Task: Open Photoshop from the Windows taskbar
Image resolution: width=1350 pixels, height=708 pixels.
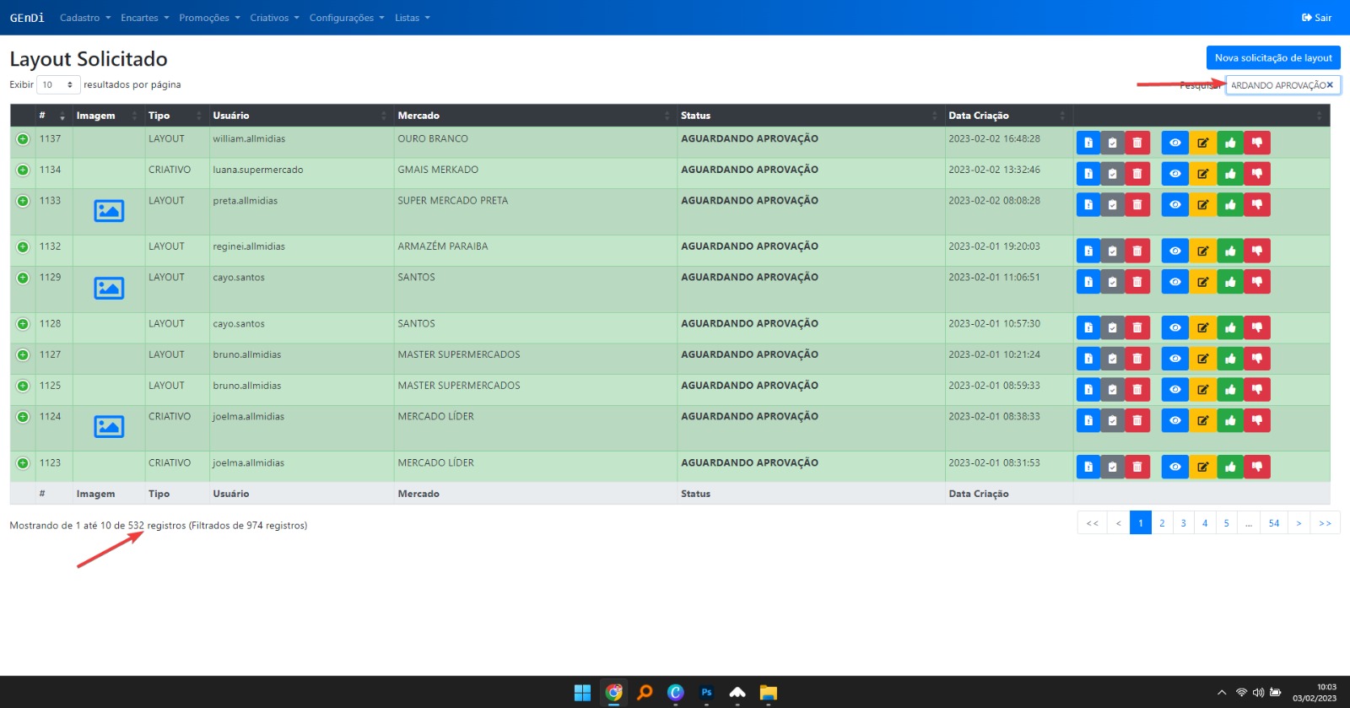Action: tap(706, 693)
